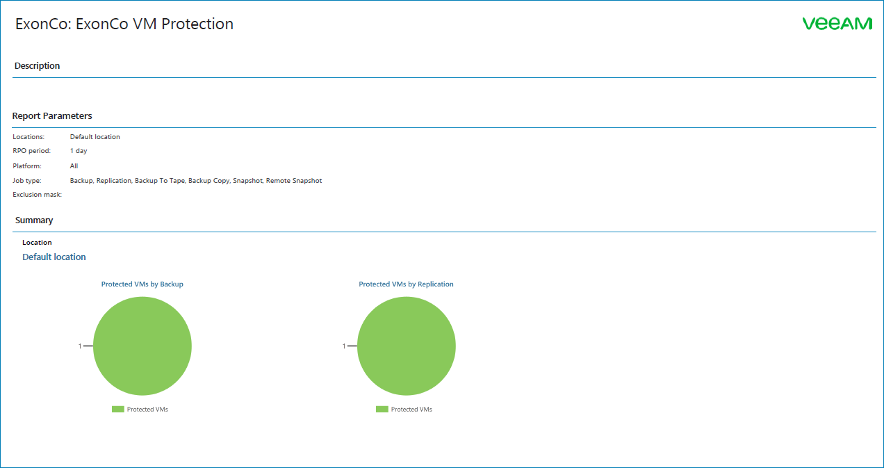Screen dimensions: 884x468
Task: Click the ExonCo VM Protection report title
Action: tap(123, 24)
